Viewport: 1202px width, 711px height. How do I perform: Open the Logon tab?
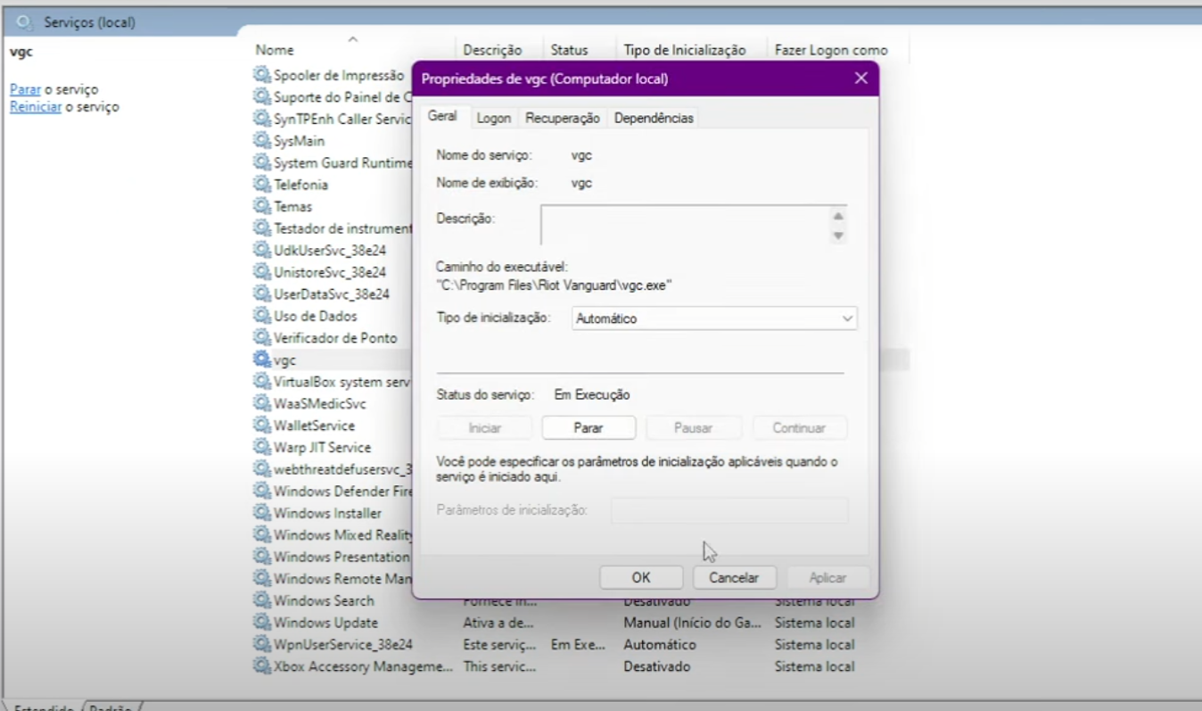[x=494, y=118]
